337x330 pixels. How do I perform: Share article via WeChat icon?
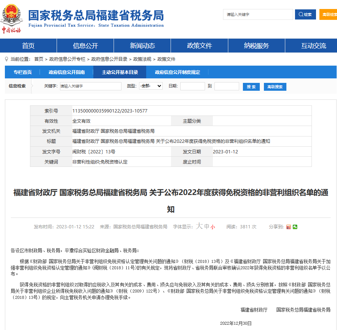[x=295, y=227]
